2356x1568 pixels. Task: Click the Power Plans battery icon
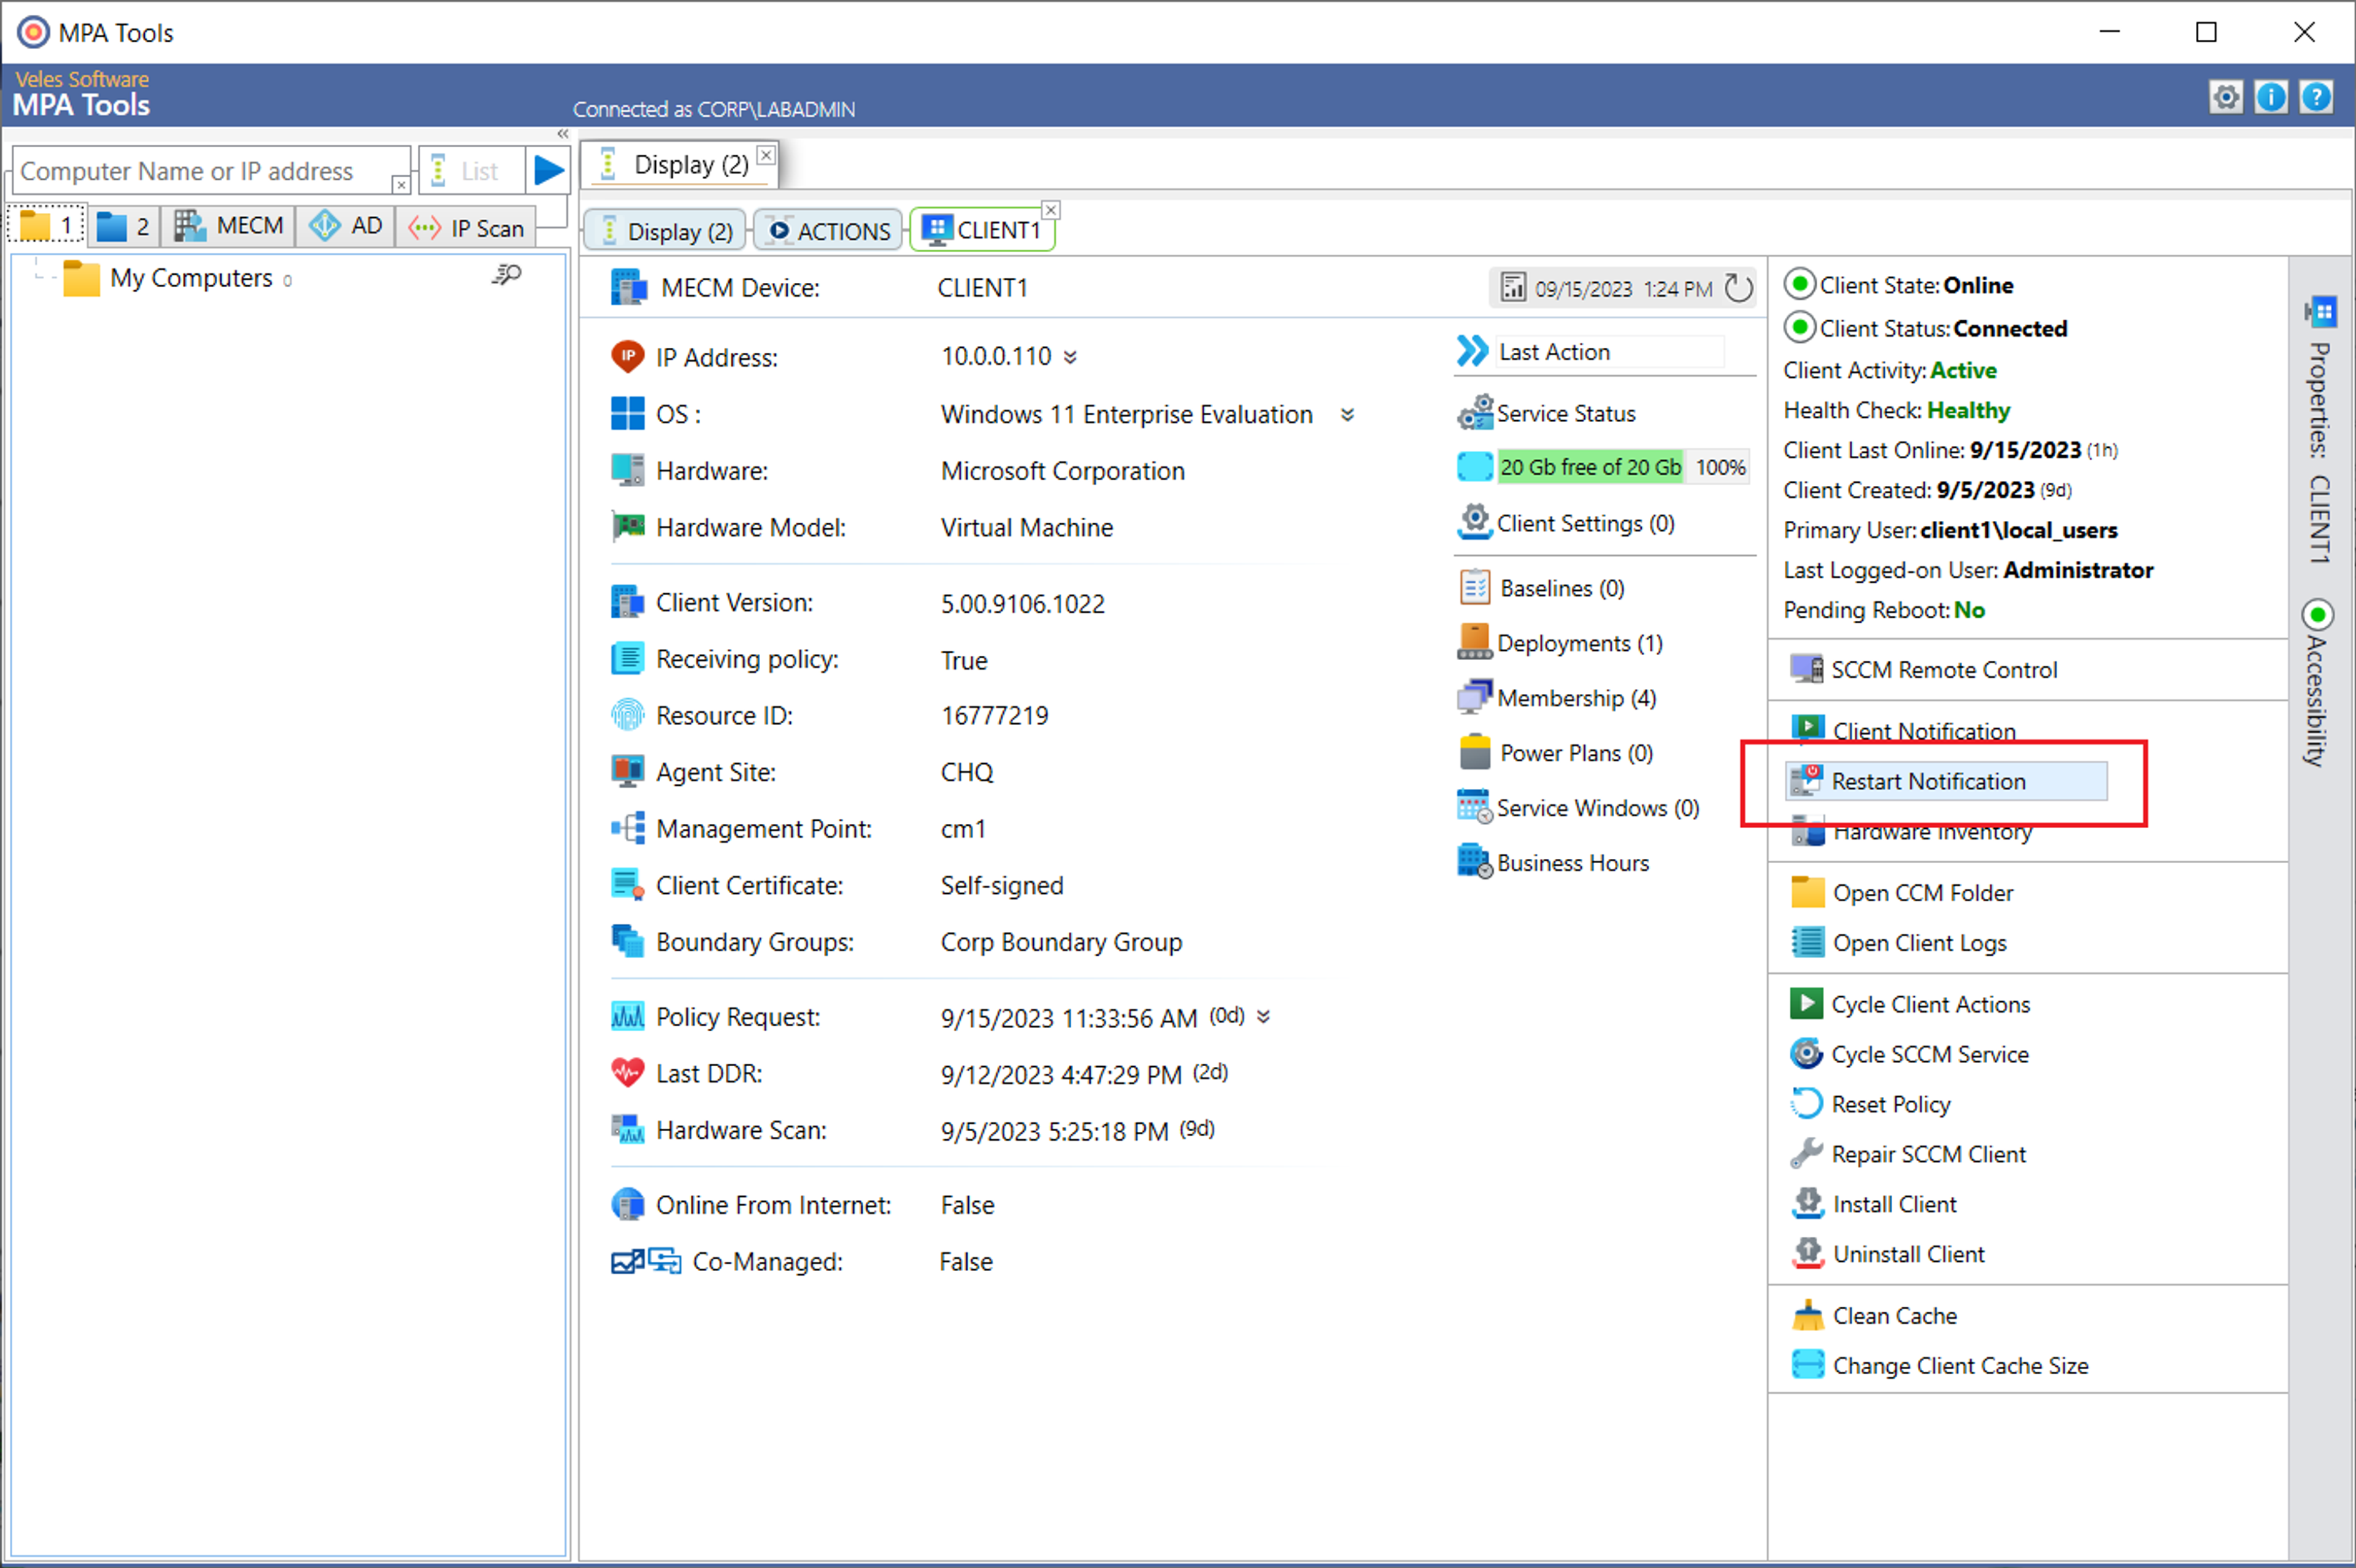(1475, 752)
